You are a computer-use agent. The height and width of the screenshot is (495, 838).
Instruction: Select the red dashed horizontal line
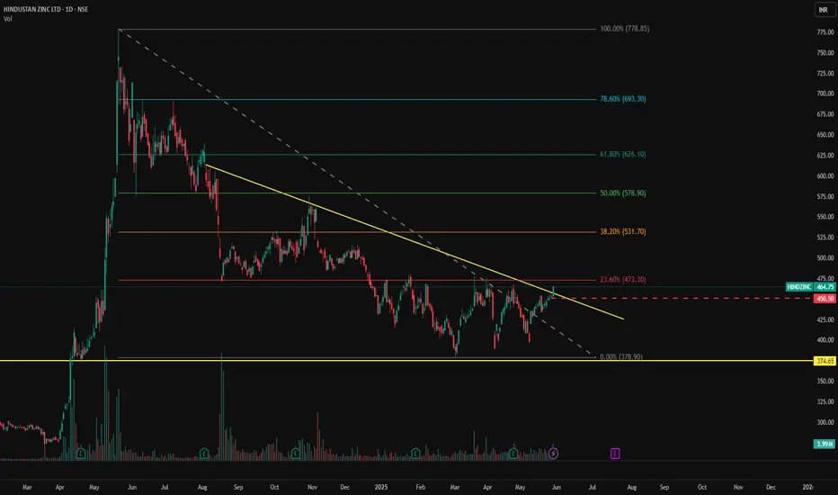[x=682, y=298]
